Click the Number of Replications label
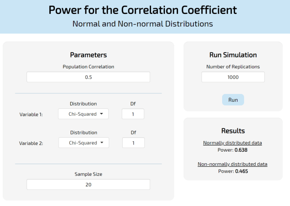This screenshot has height=206, width=290. [233, 66]
